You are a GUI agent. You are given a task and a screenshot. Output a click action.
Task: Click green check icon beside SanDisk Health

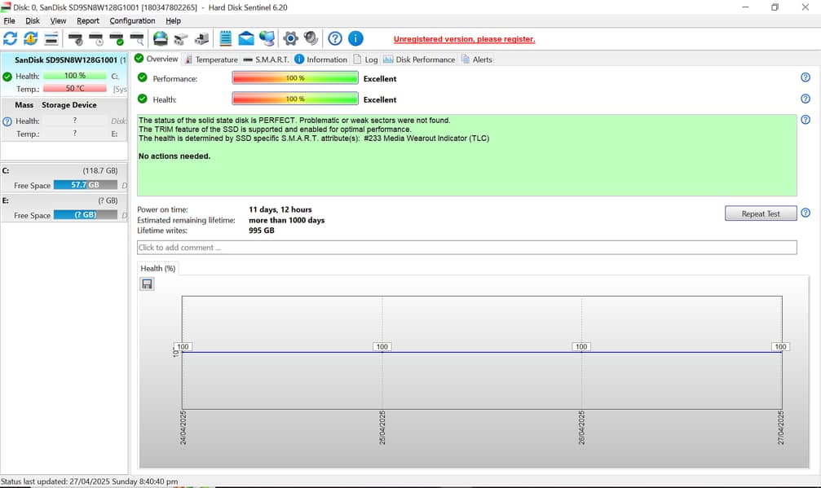pyautogui.click(x=7, y=77)
